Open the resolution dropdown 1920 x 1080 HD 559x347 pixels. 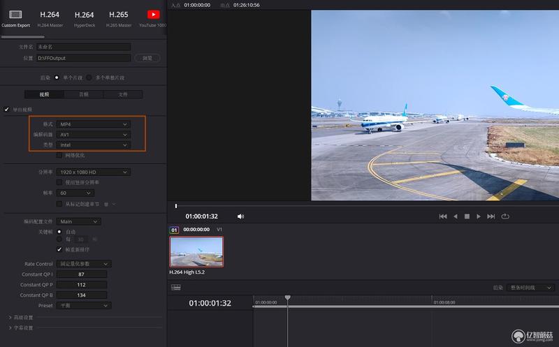click(x=94, y=172)
